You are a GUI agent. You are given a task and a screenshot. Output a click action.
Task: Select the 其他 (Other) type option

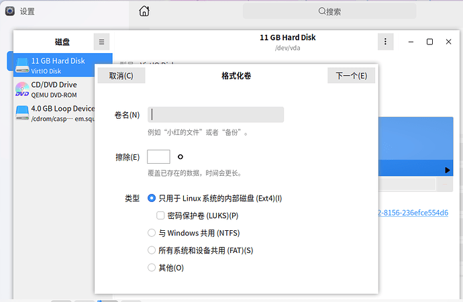pos(151,268)
